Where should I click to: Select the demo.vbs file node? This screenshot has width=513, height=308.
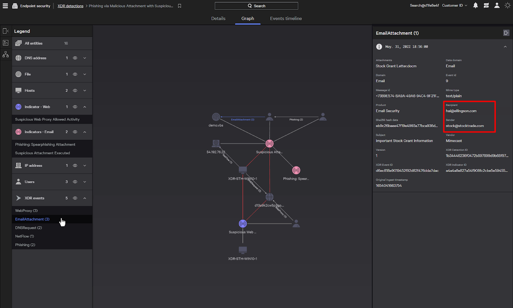tap(216, 117)
